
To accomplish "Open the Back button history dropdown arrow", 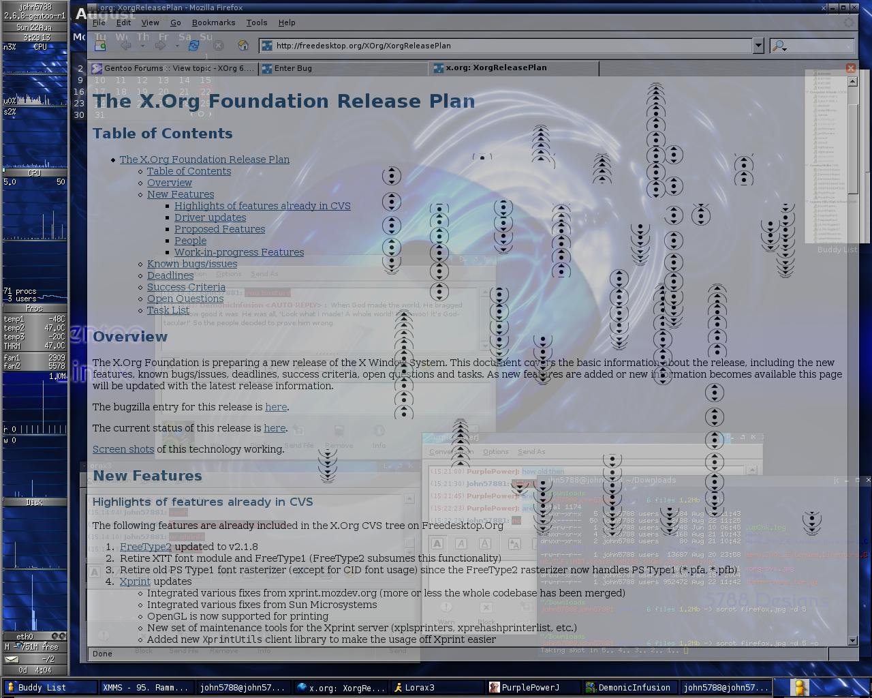I will click(142, 46).
